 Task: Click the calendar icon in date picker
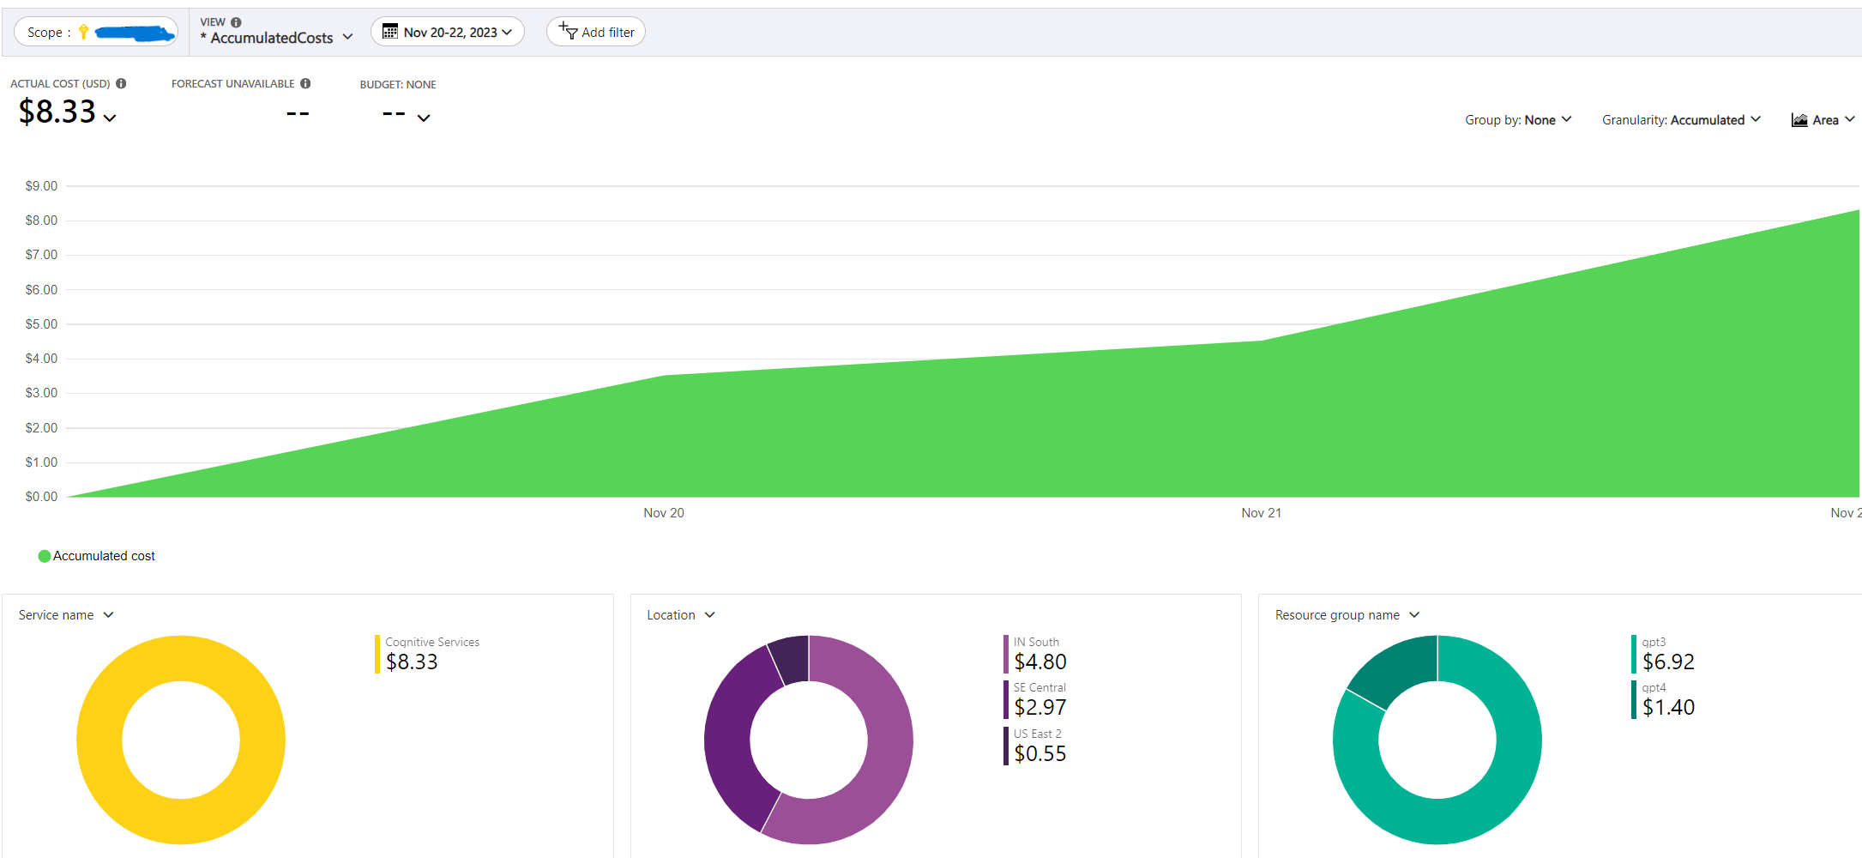390,32
